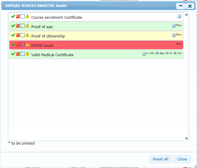This screenshot has width=197, height=168.
Task: Click the scrollbar down arrow
Action: [x=187, y=138]
